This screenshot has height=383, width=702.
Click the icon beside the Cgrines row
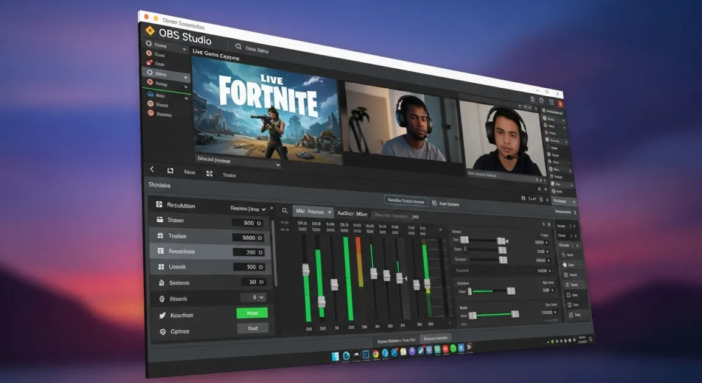pyautogui.click(x=163, y=332)
